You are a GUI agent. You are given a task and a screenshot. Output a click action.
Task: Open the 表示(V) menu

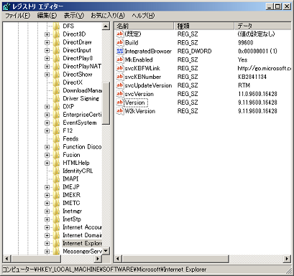click(x=73, y=16)
